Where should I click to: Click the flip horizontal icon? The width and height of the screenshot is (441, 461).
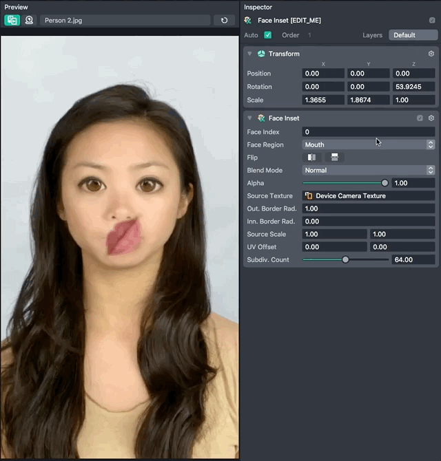(x=312, y=158)
